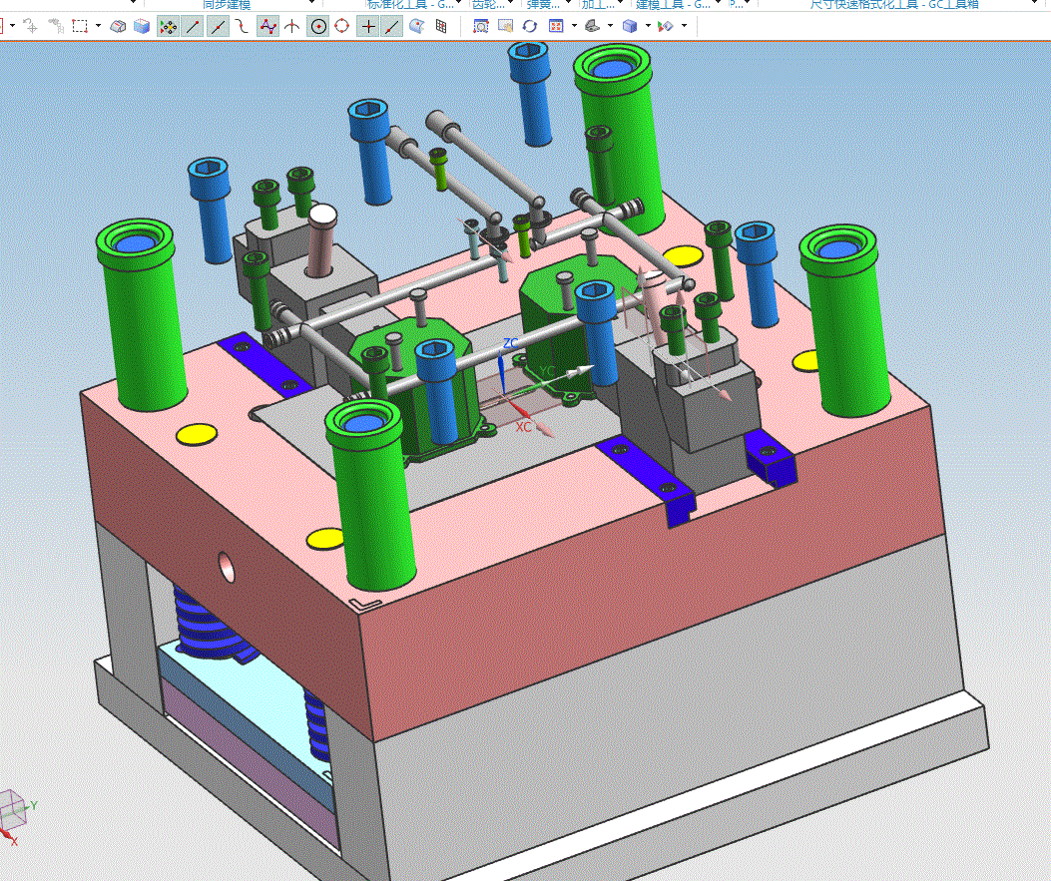1051x881 pixels.
Task: Open the rectangle selection dropdown arrow
Action: pyautogui.click(x=98, y=27)
